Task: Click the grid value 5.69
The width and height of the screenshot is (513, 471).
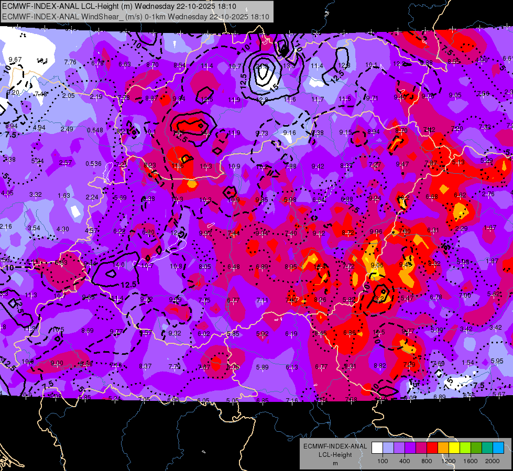Action: click(120, 198)
